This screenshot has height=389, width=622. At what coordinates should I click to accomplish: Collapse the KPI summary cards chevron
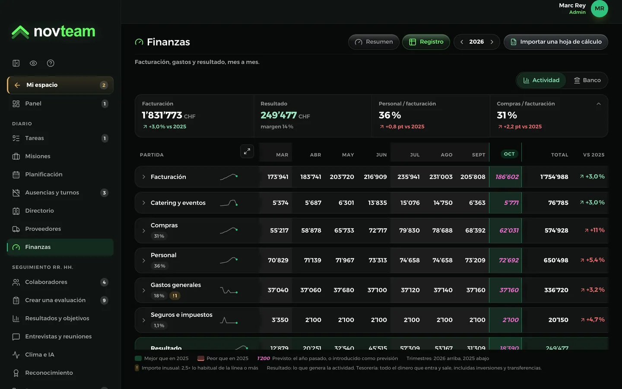click(x=599, y=104)
